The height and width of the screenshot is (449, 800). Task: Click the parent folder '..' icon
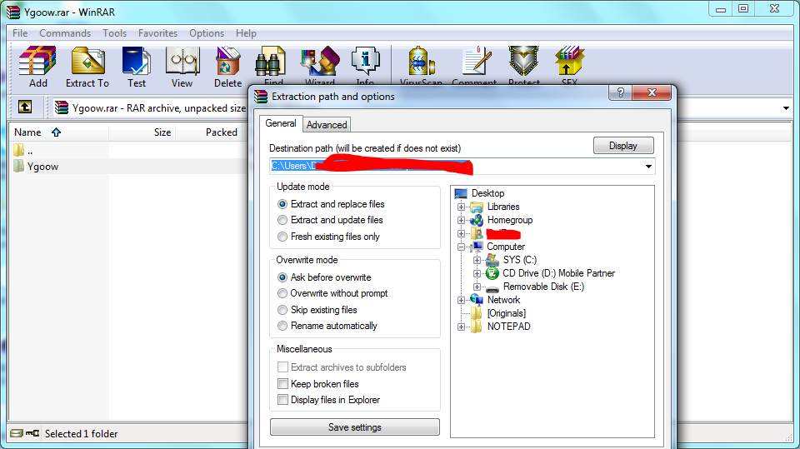tap(19, 150)
